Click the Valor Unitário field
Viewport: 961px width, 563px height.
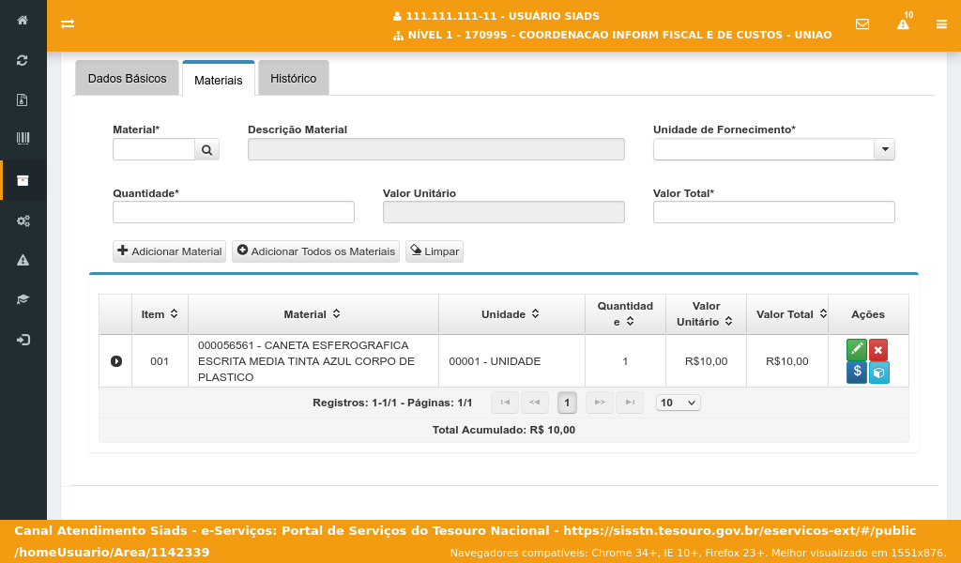[x=504, y=212]
